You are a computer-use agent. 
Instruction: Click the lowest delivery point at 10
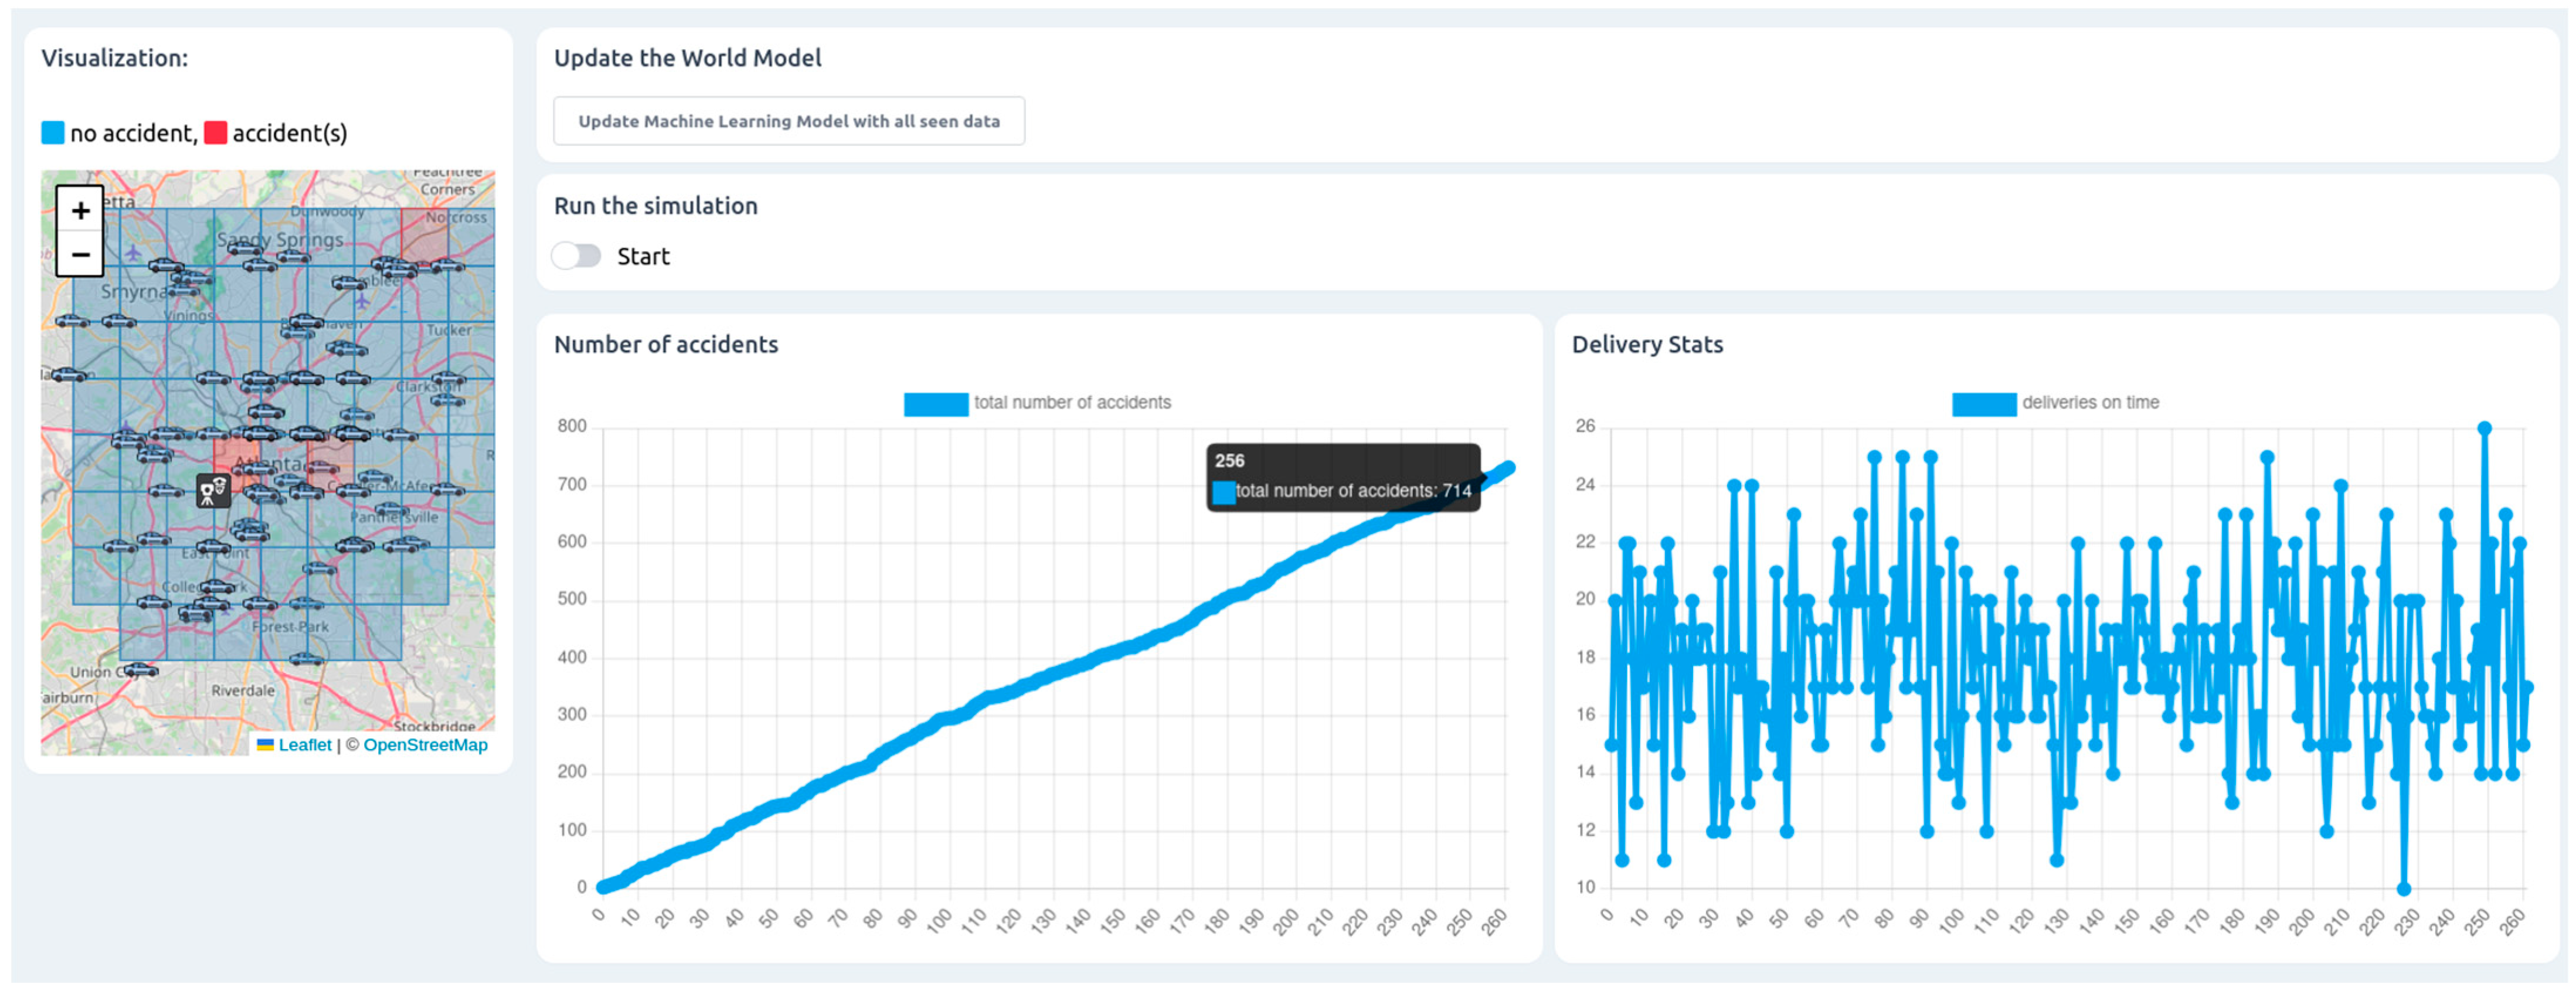click(x=2403, y=888)
